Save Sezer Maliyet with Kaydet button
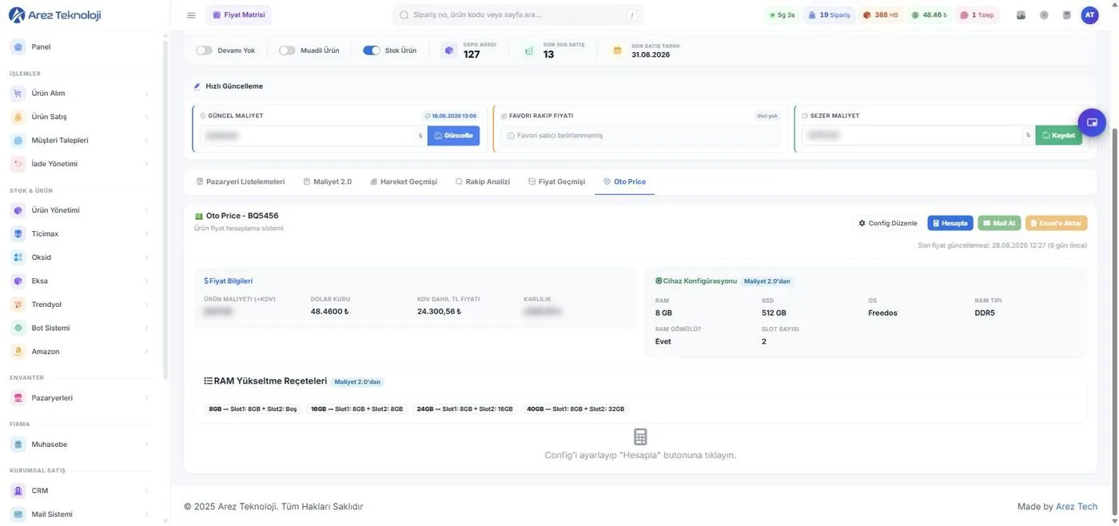Image resolution: width=1119 pixels, height=526 pixels. [x=1059, y=136]
